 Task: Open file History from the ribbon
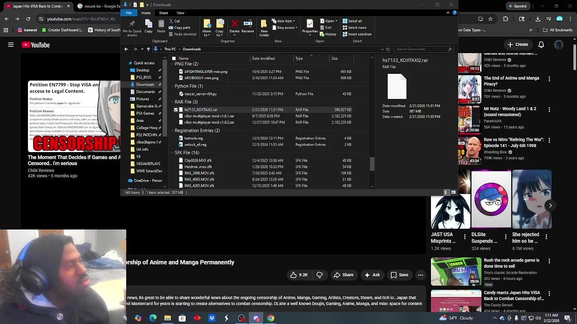(x=328, y=34)
